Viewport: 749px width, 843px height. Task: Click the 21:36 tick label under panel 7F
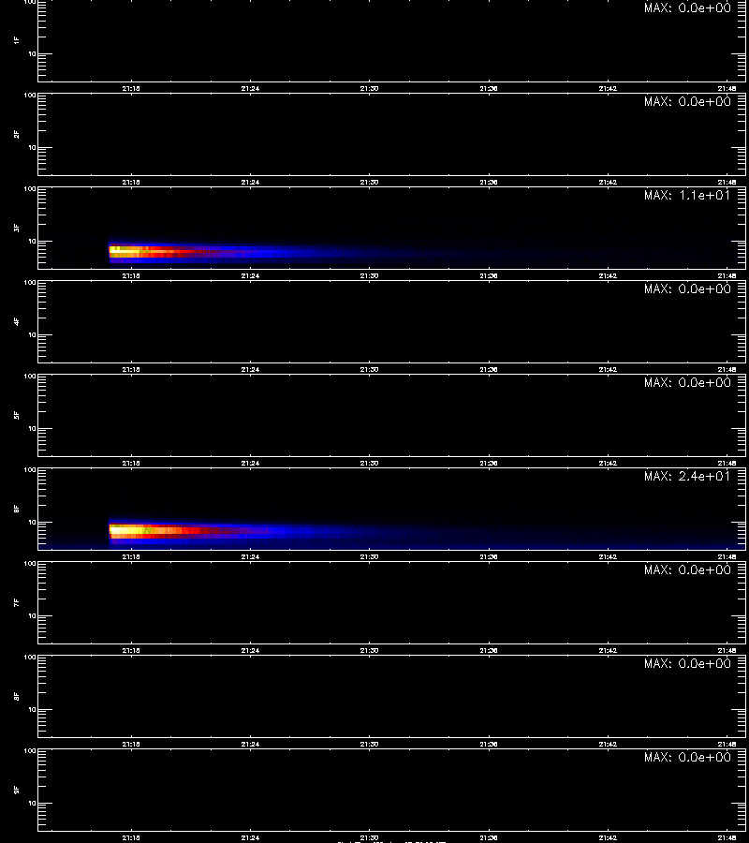[x=489, y=651]
